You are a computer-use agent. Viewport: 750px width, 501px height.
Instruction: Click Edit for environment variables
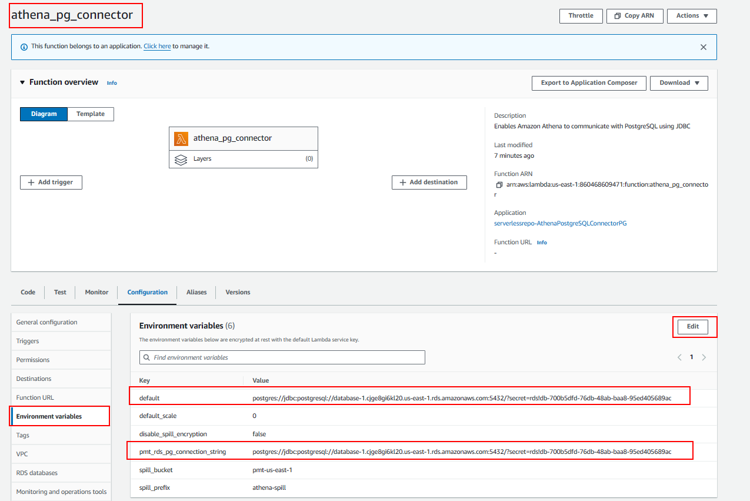693,327
